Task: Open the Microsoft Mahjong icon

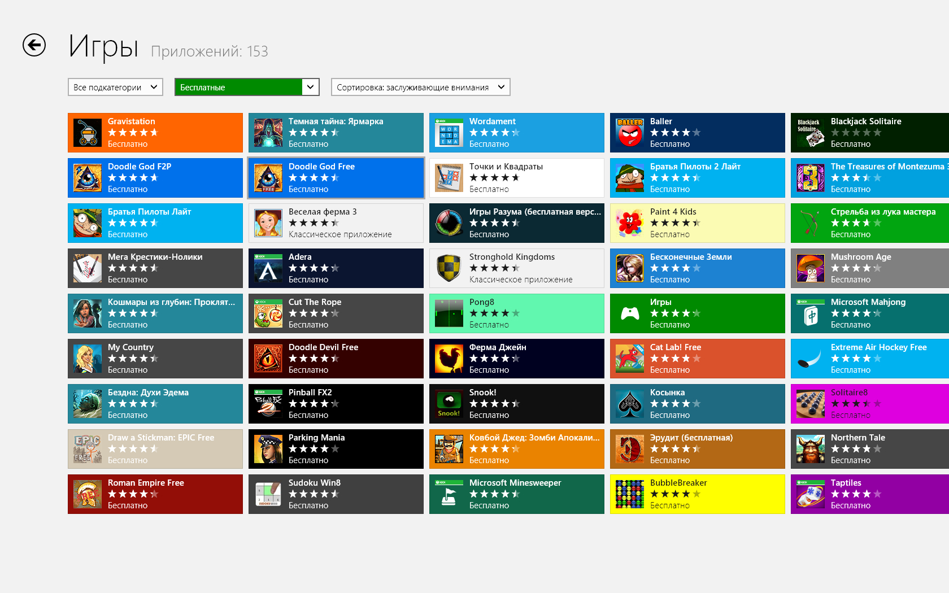Action: [x=811, y=313]
